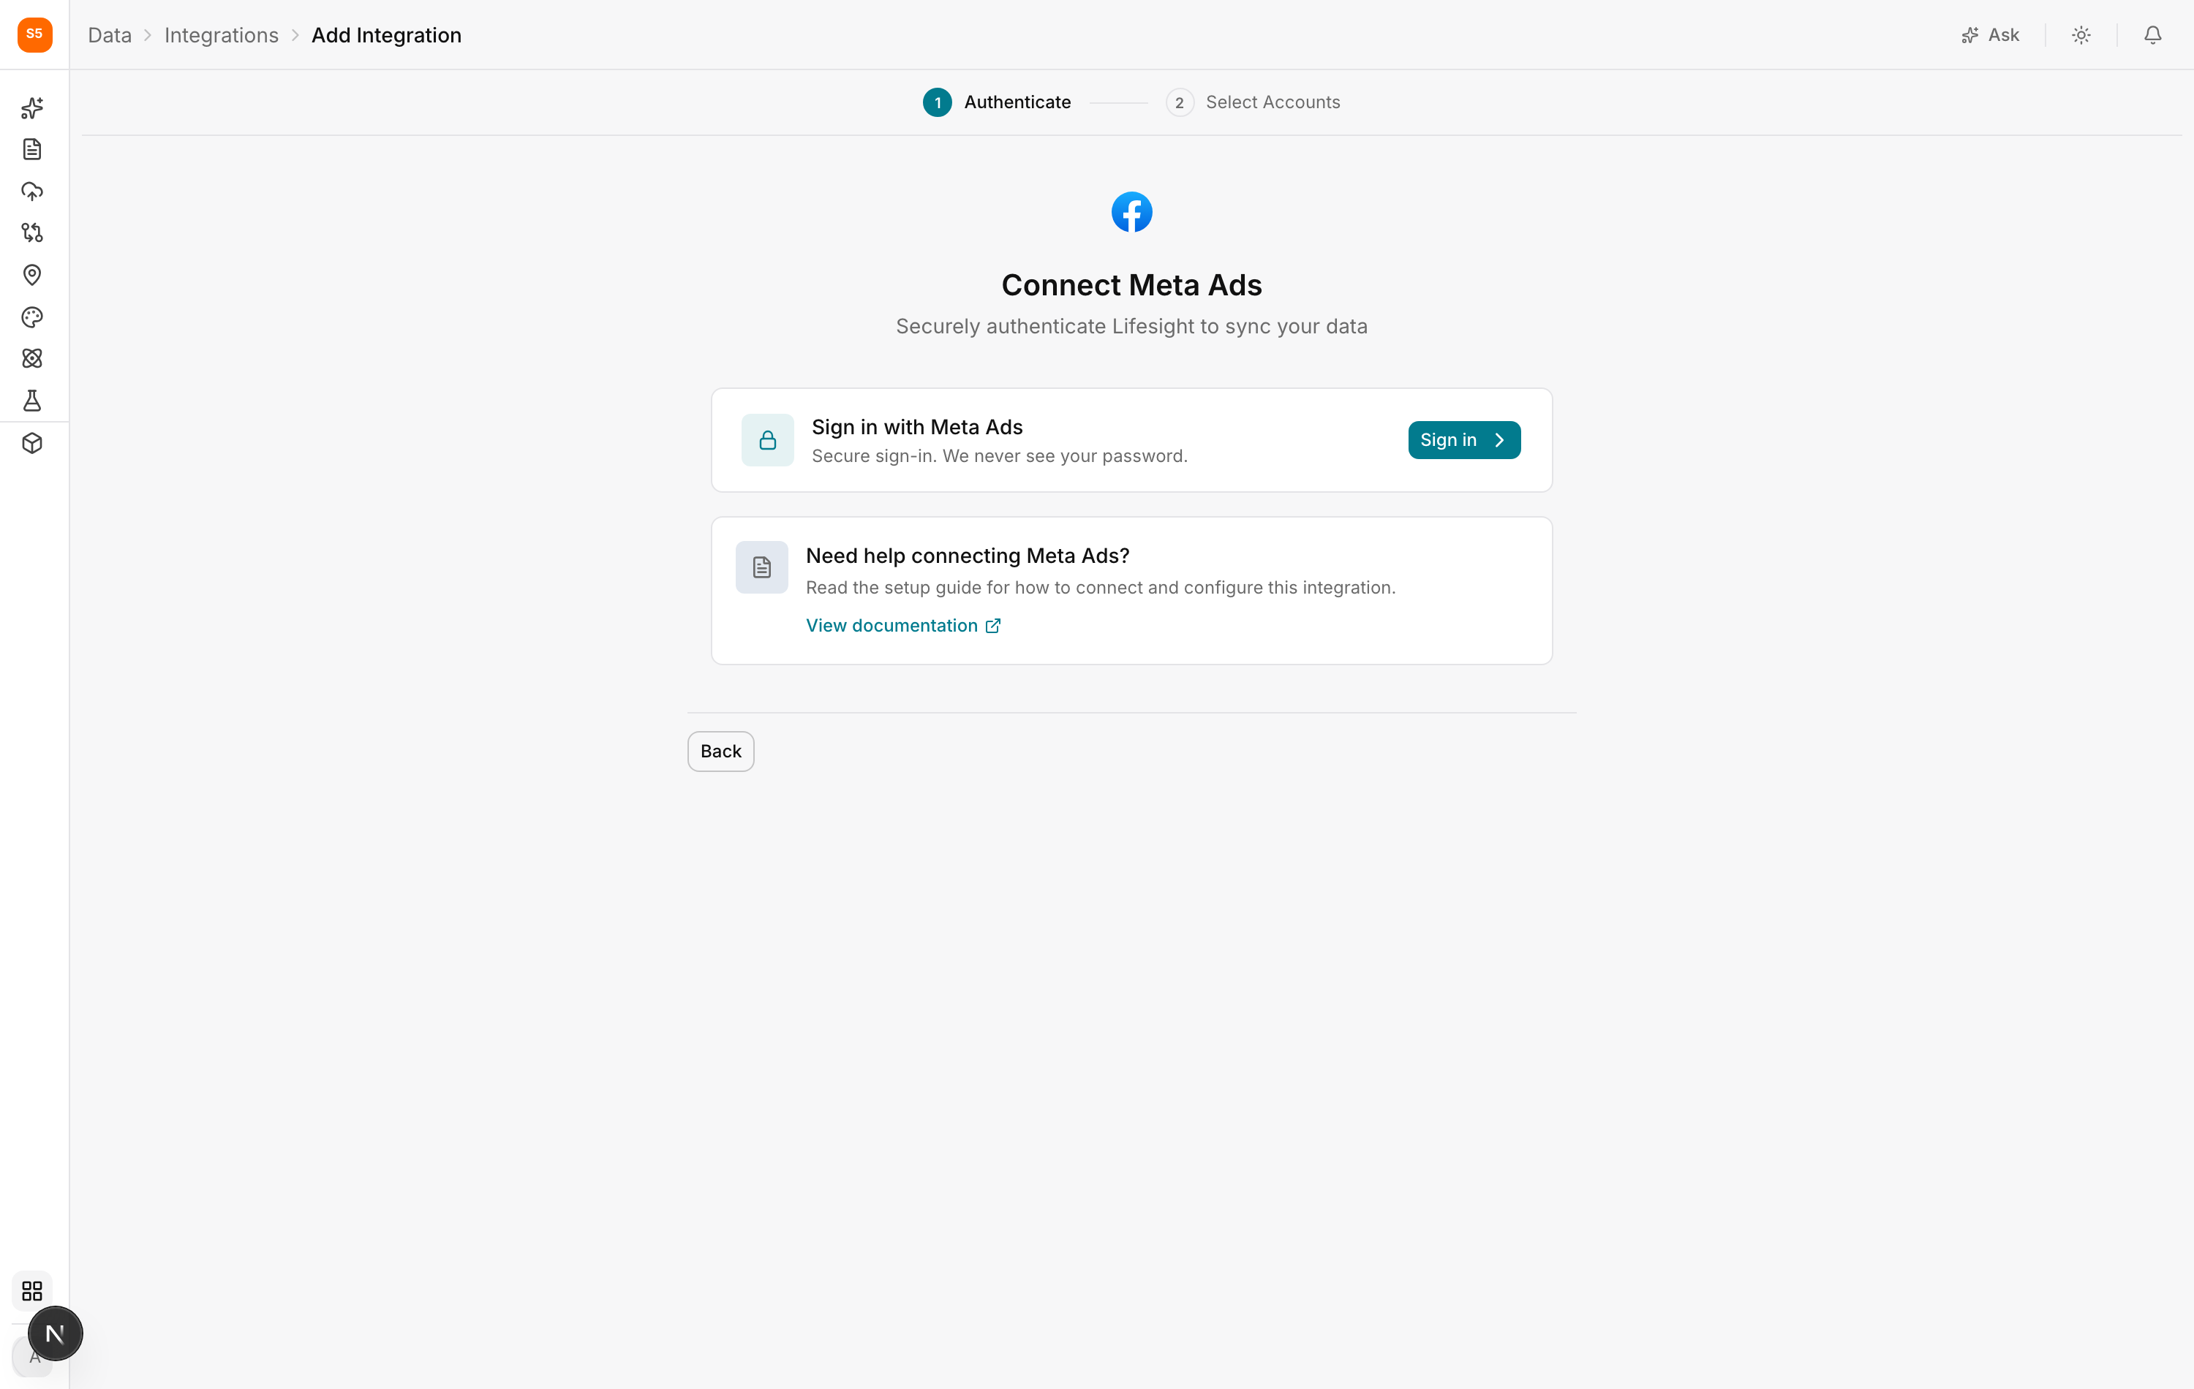This screenshot has height=1389, width=2194.
Task: Open the bell notifications icon
Action: (2153, 34)
